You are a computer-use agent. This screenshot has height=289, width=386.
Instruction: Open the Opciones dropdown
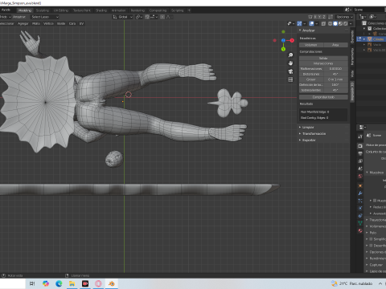coord(345,17)
